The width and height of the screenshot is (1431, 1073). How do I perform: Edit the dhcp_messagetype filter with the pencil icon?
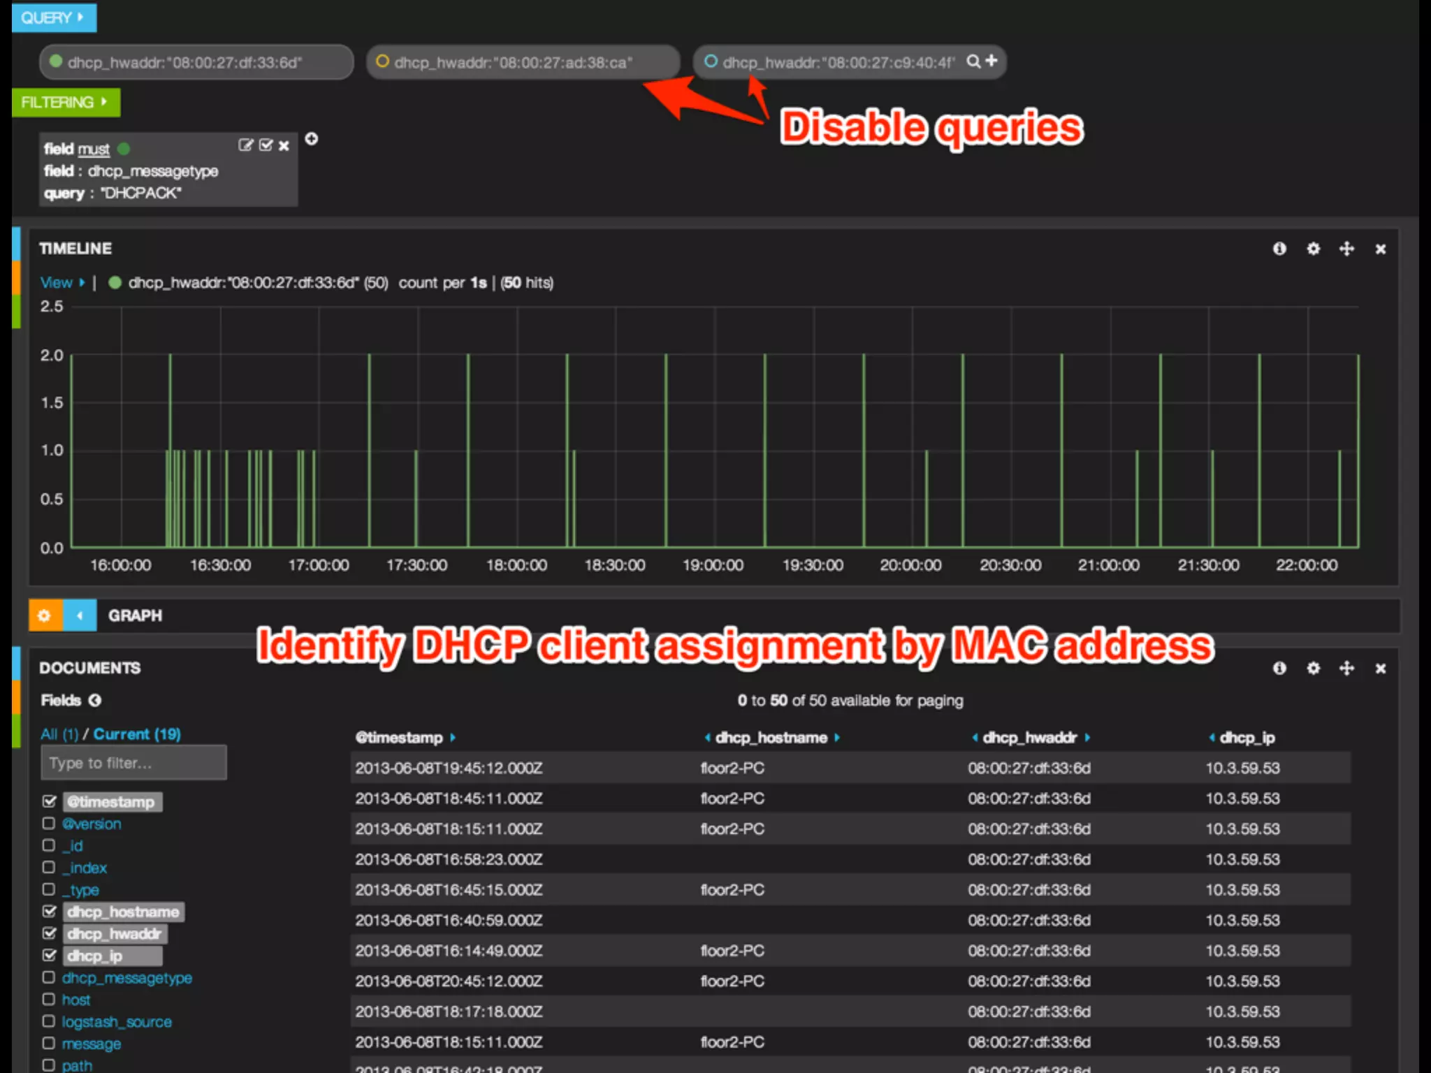tap(245, 145)
